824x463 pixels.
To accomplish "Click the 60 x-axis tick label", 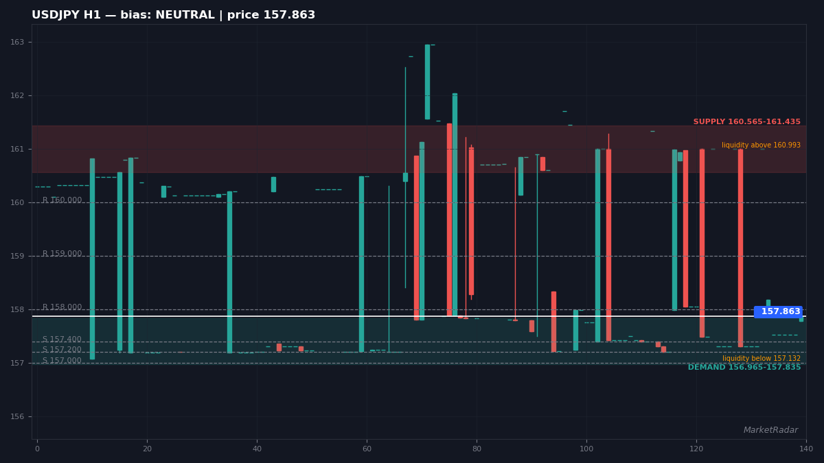I will [367, 449].
